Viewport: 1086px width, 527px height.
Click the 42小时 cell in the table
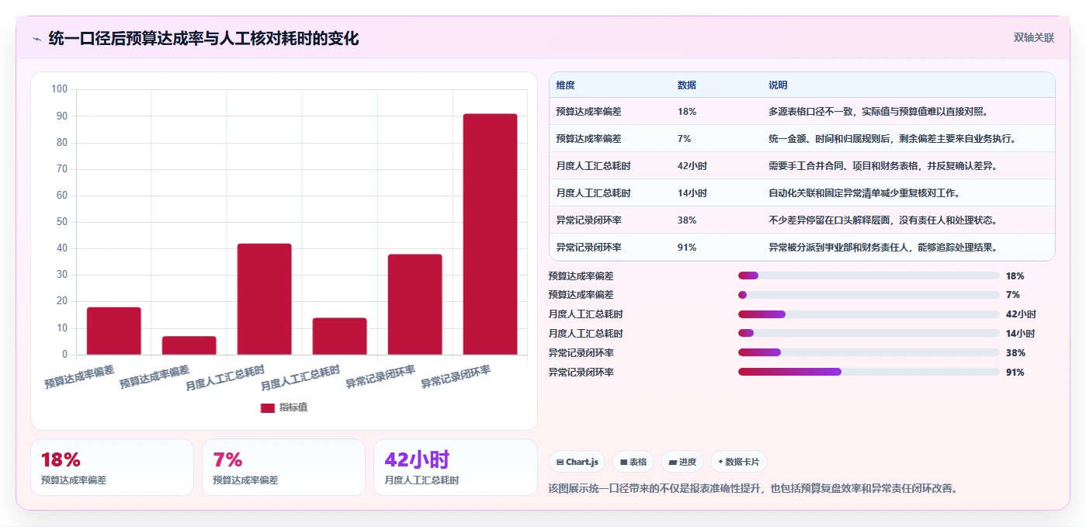[x=692, y=166]
